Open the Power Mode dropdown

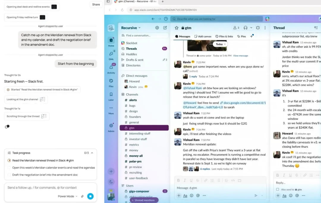[67, 196]
